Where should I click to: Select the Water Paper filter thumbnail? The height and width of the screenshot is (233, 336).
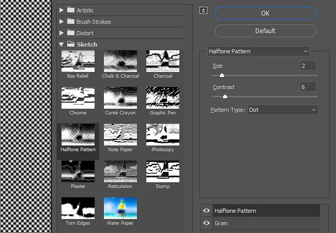(120, 208)
